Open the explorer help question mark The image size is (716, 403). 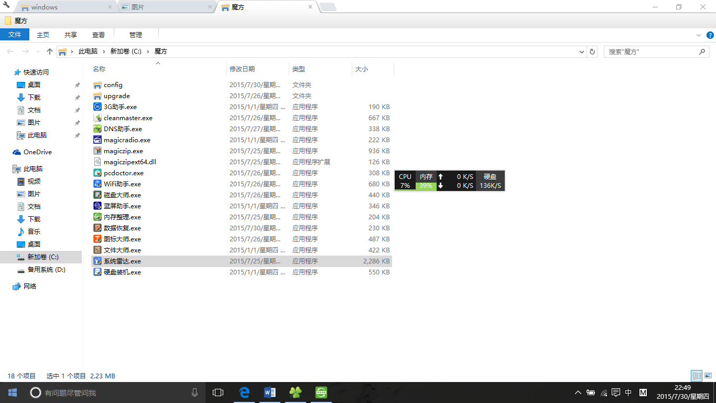pos(710,35)
